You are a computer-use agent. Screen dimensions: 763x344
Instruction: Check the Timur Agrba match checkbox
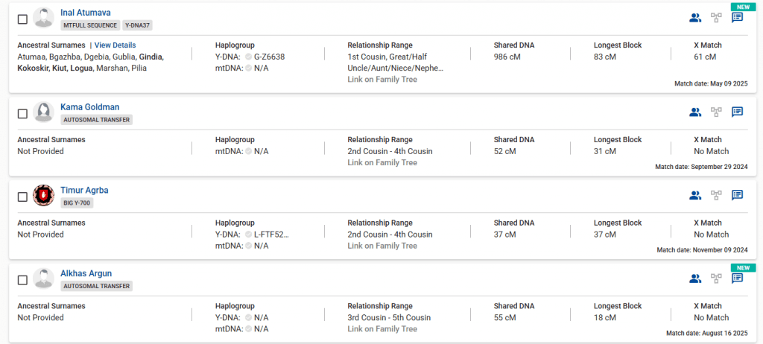(22, 197)
